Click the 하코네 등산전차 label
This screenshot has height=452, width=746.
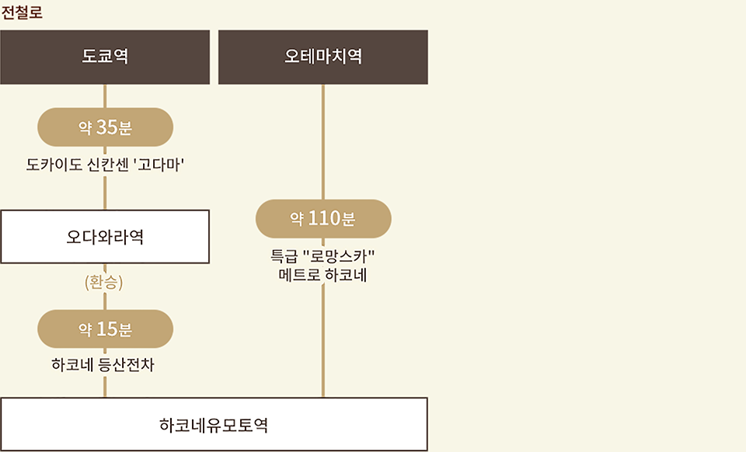103,364
